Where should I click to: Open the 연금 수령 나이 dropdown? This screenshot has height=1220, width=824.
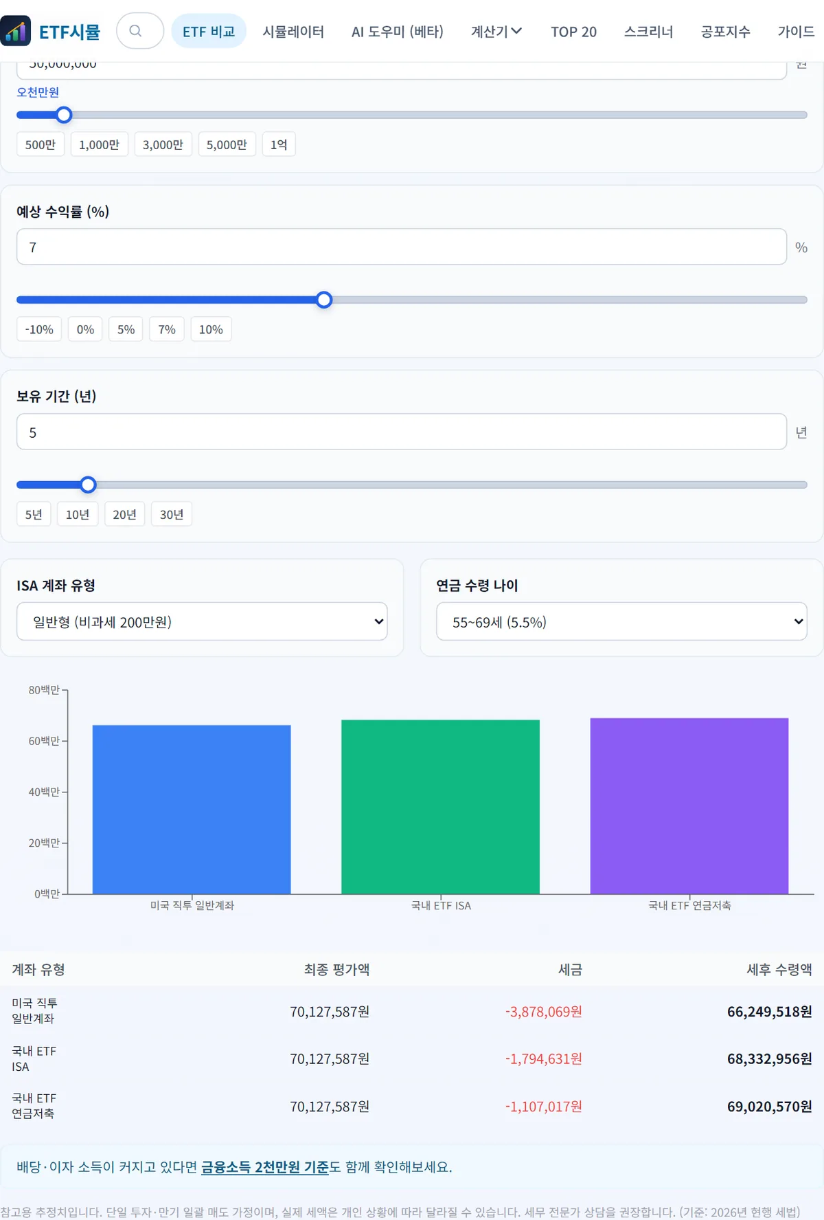pos(621,621)
